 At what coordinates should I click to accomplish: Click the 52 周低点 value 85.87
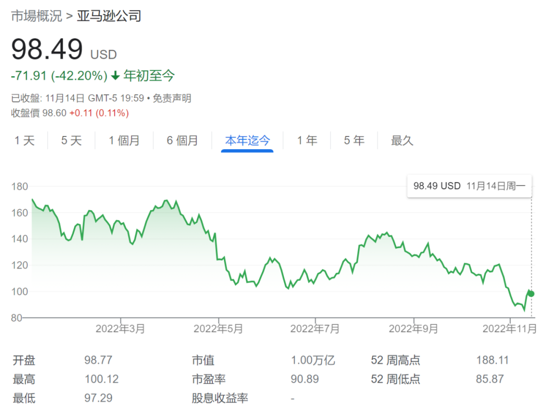click(x=490, y=379)
